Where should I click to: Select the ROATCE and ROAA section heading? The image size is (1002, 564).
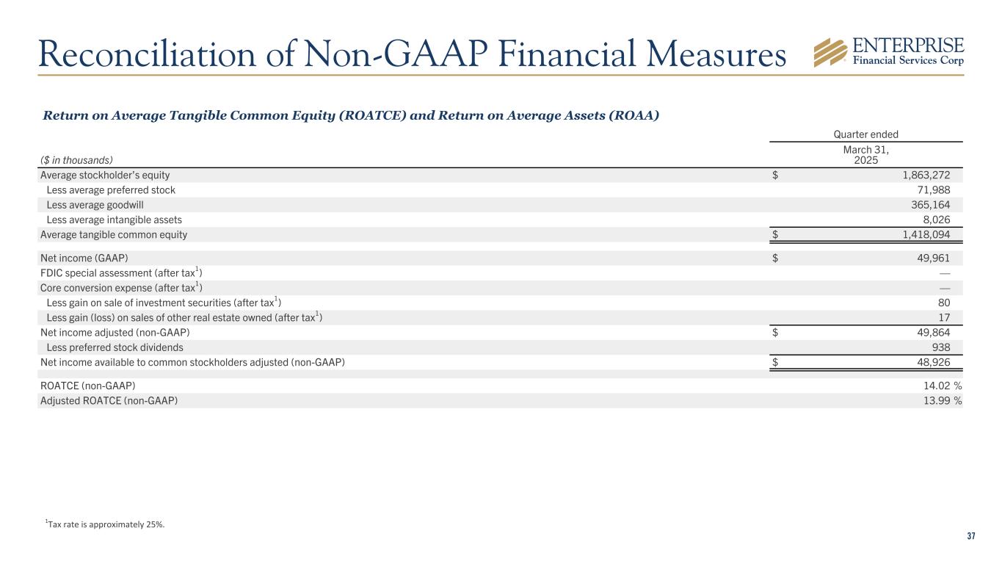click(x=351, y=115)
